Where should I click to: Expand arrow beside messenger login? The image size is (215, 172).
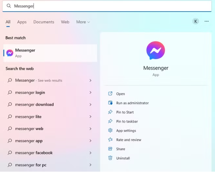pyautogui.click(x=90, y=93)
